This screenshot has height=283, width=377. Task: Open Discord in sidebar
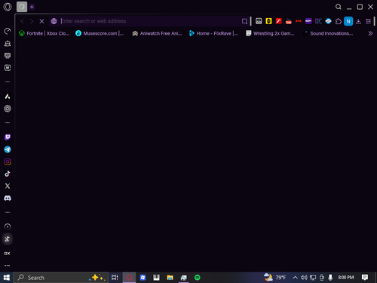[8, 198]
